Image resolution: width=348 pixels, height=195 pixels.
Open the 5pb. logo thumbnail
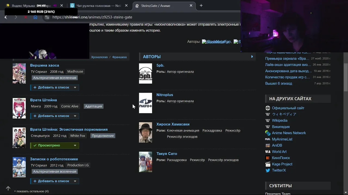coord(145,73)
